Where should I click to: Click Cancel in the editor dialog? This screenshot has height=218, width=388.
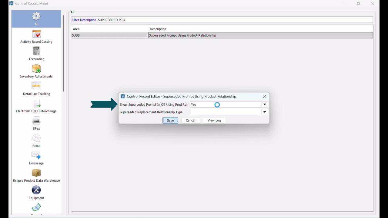click(x=190, y=121)
